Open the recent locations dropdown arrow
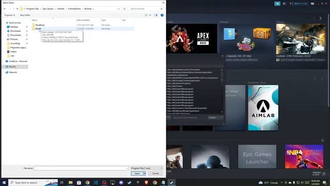The image size is (330, 186). (14, 9)
